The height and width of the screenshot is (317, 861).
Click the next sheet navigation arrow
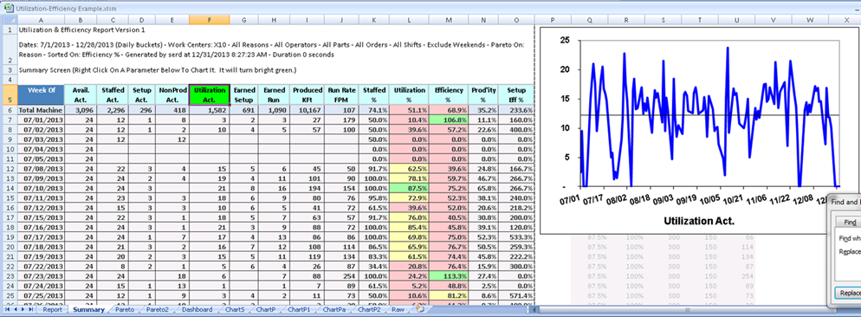[x=23, y=310]
